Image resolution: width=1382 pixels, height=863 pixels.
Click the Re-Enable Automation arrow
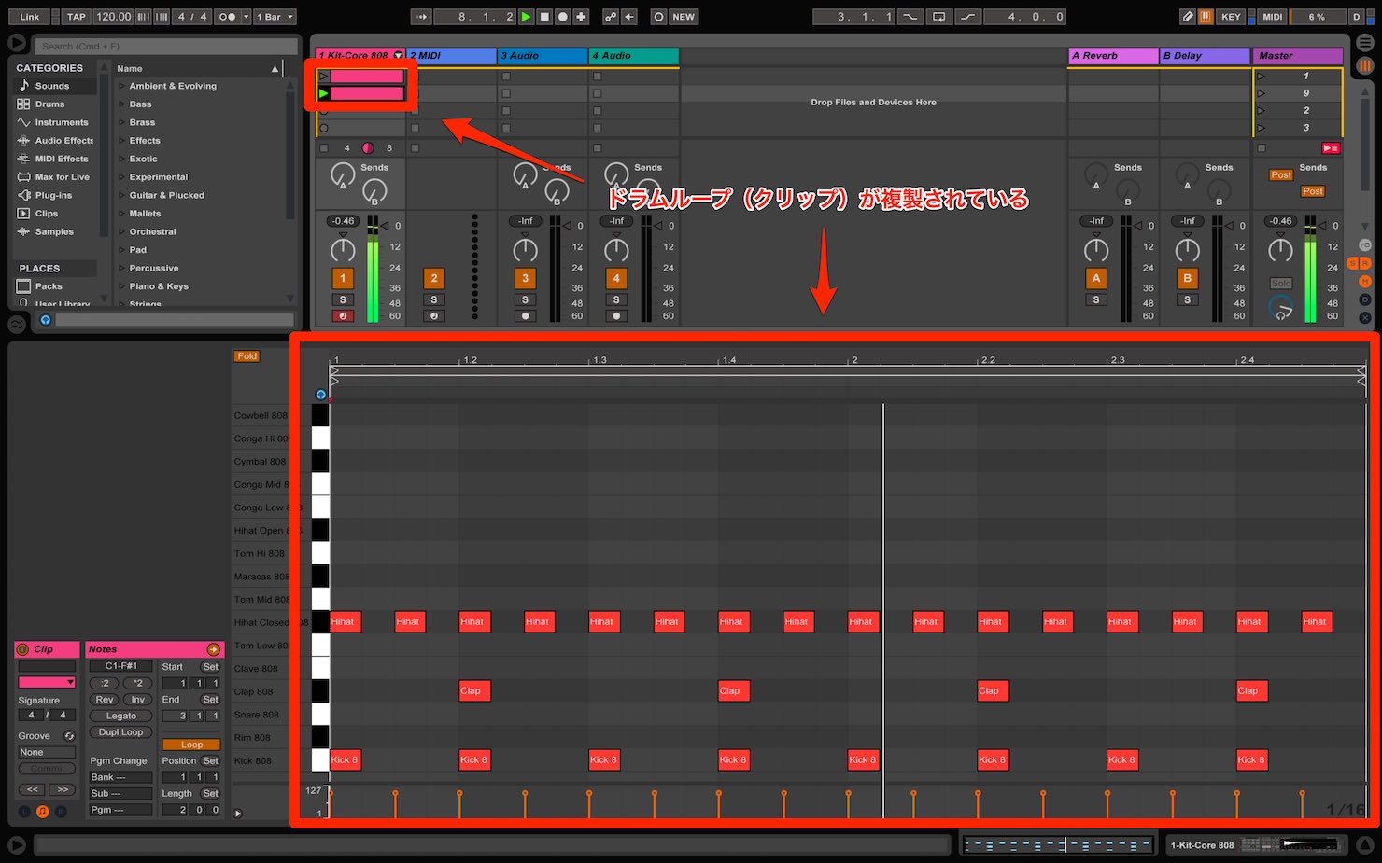coord(629,17)
